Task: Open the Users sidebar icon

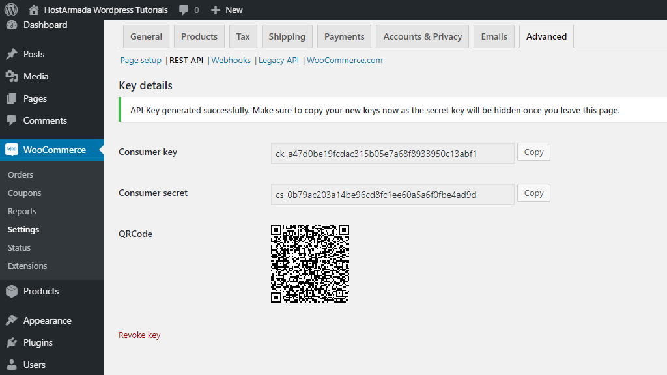Action: tap(12, 365)
